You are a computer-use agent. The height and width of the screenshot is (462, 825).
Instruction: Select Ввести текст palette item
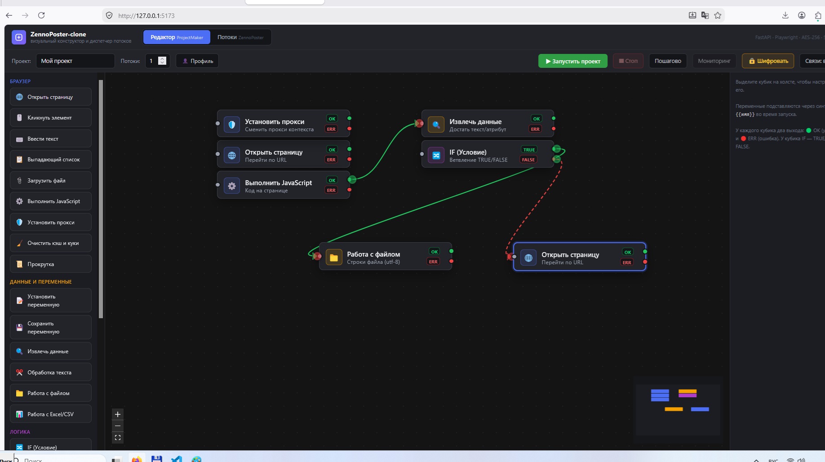point(51,138)
